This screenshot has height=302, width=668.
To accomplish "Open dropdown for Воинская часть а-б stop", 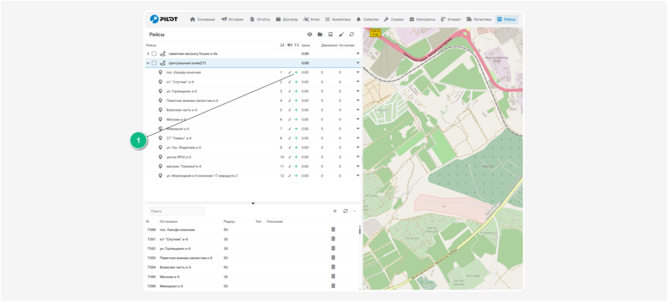I will pyautogui.click(x=358, y=110).
